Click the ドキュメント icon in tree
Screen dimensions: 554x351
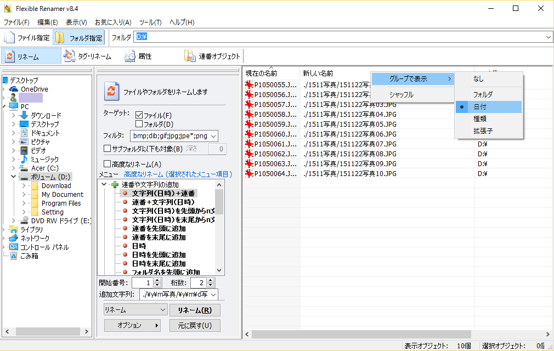[24, 133]
